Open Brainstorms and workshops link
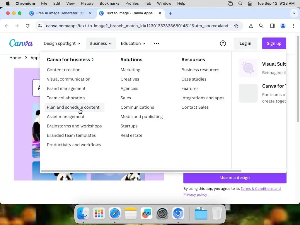 tap(74, 126)
